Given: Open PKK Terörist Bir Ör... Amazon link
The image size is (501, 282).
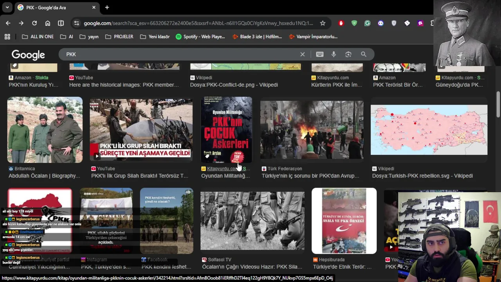Looking at the screenshot, I should pos(398,85).
